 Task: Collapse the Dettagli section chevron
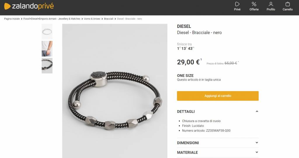coord(257,112)
